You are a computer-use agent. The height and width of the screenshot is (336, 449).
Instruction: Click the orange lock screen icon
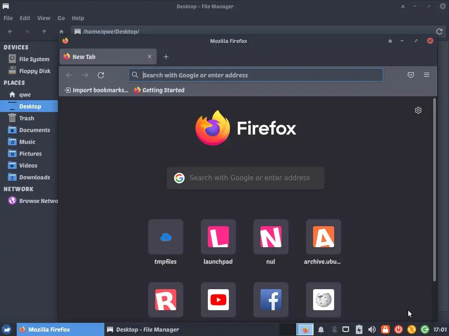pyautogui.click(x=385, y=330)
